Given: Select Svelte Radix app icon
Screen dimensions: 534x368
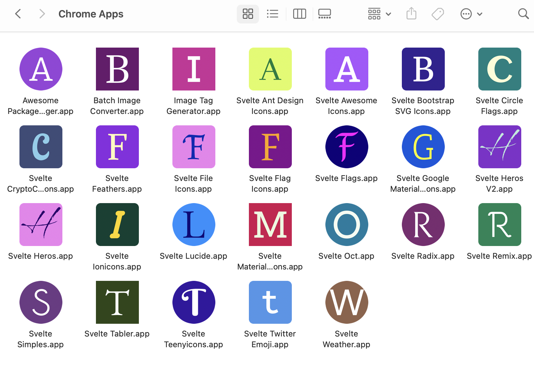Looking at the screenshot, I should (423, 225).
